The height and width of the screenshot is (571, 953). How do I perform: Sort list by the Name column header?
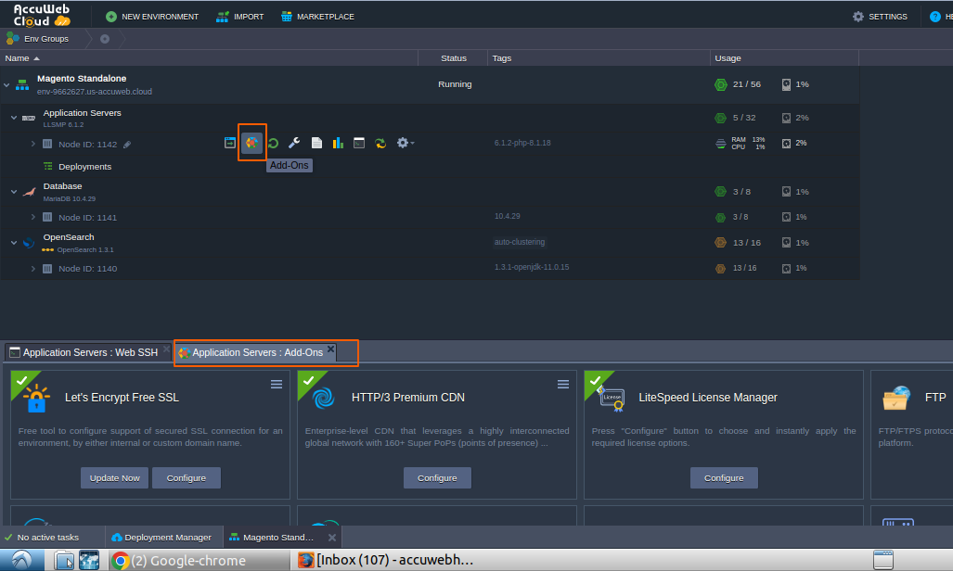click(x=19, y=58)
